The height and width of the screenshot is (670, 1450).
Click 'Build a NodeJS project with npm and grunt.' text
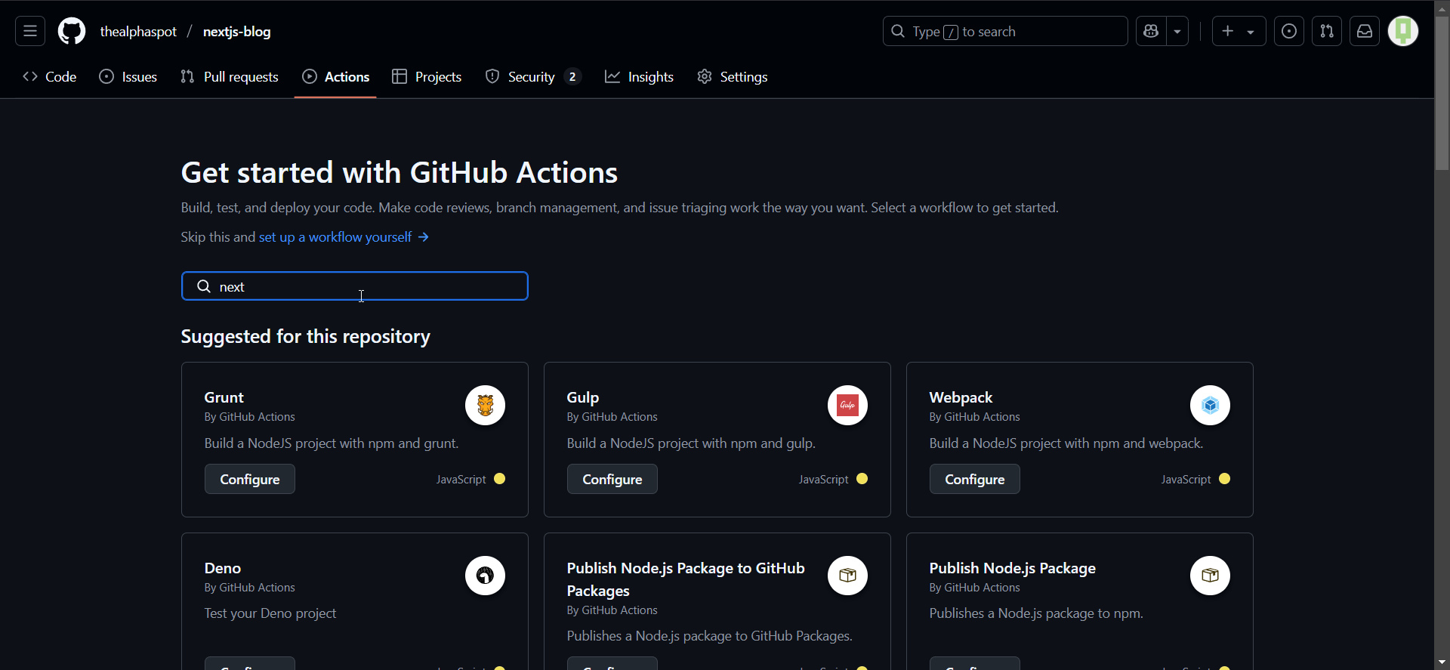(332, 443)
